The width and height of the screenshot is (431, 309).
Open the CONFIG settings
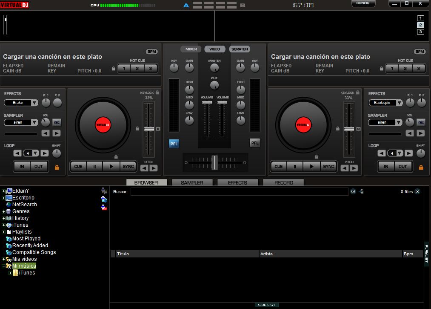[x=363, y=3]
